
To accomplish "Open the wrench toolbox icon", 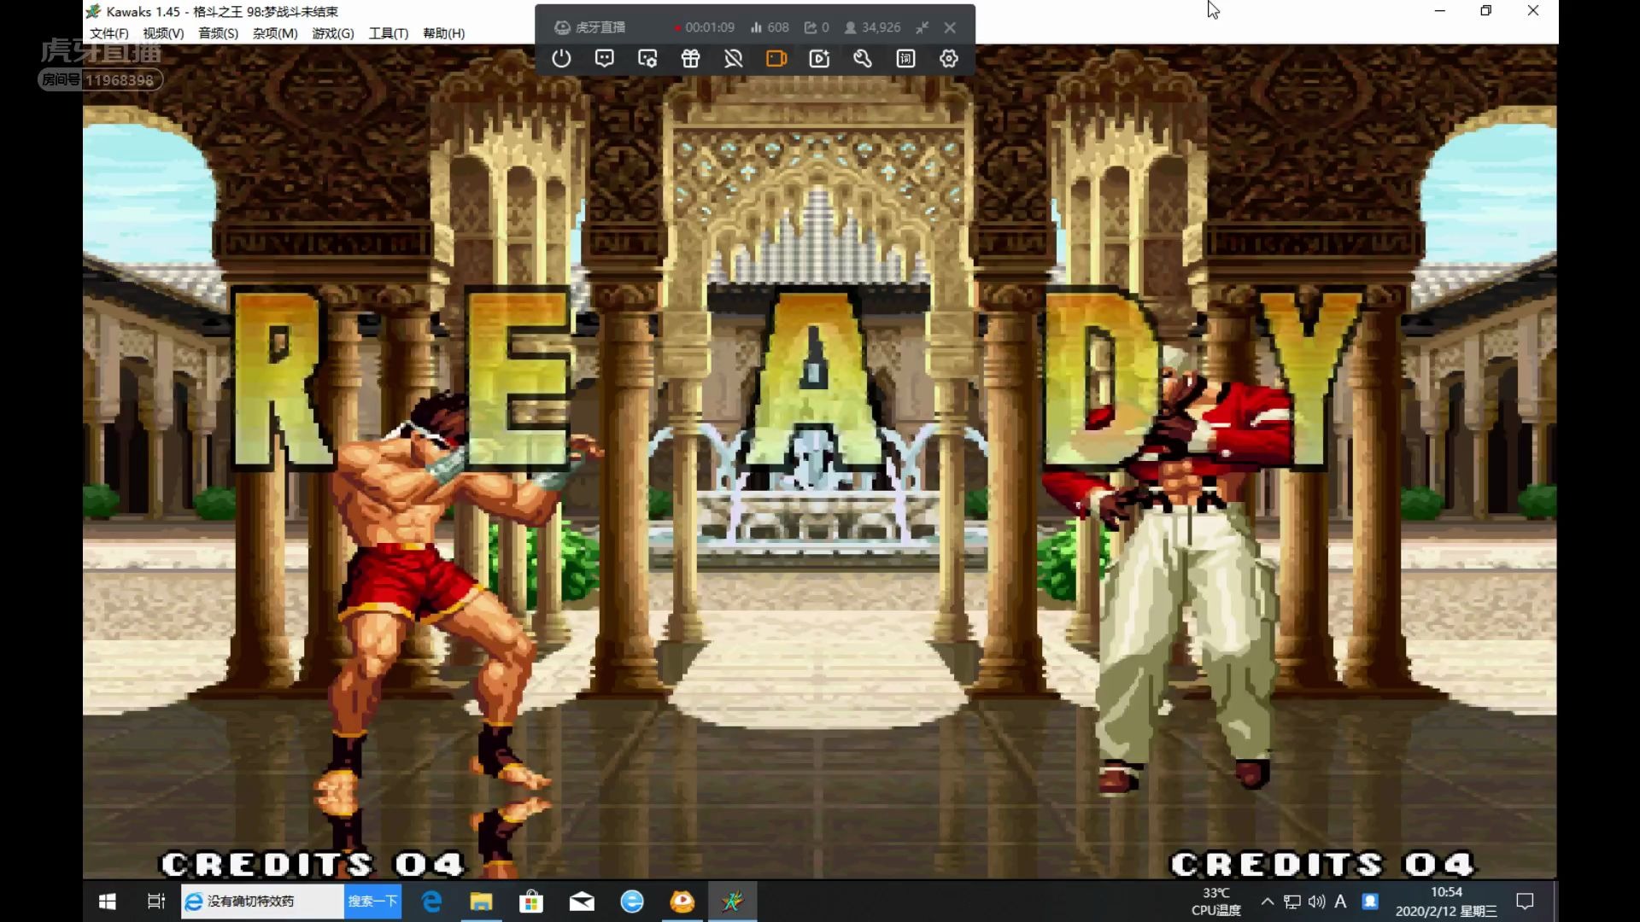I will 863,59.
